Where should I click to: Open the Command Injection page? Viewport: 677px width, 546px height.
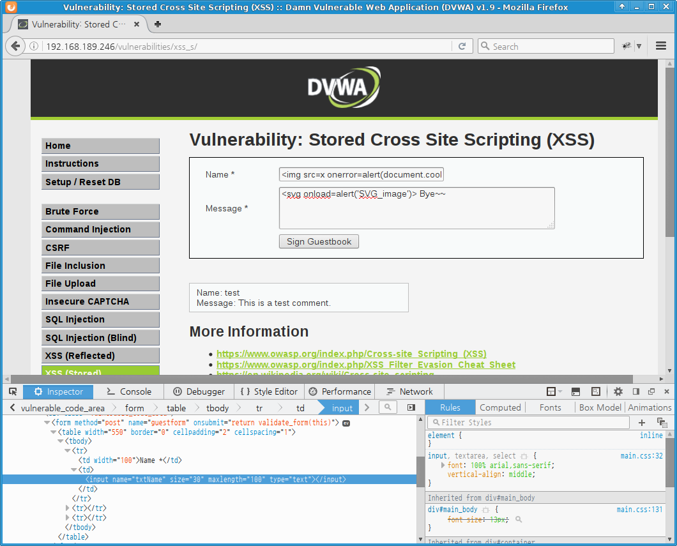pyautogui.click(x=100, y=229)
